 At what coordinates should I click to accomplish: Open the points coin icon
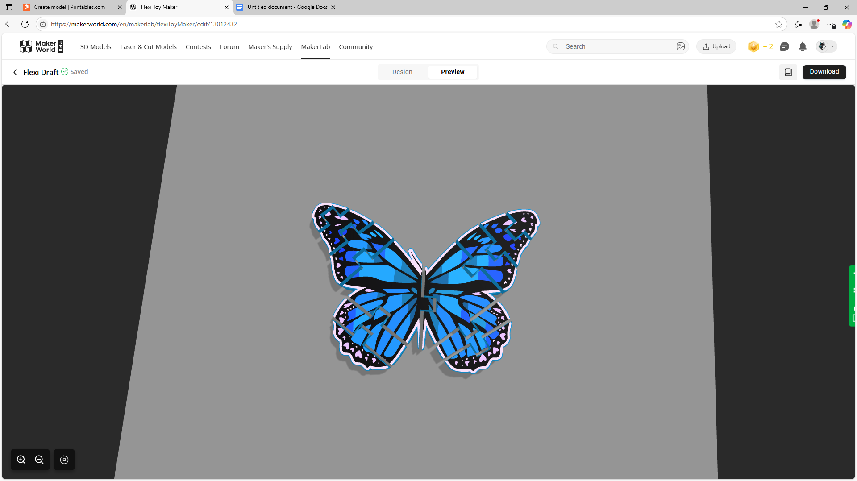[753, 46]
